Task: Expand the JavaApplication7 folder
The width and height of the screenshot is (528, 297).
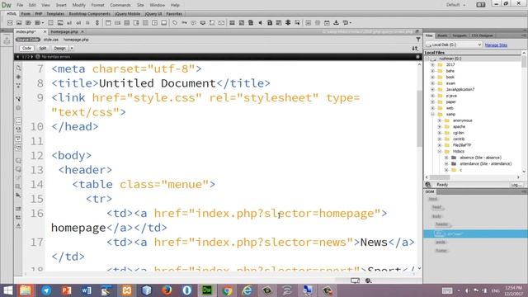Action: [432, 90]
